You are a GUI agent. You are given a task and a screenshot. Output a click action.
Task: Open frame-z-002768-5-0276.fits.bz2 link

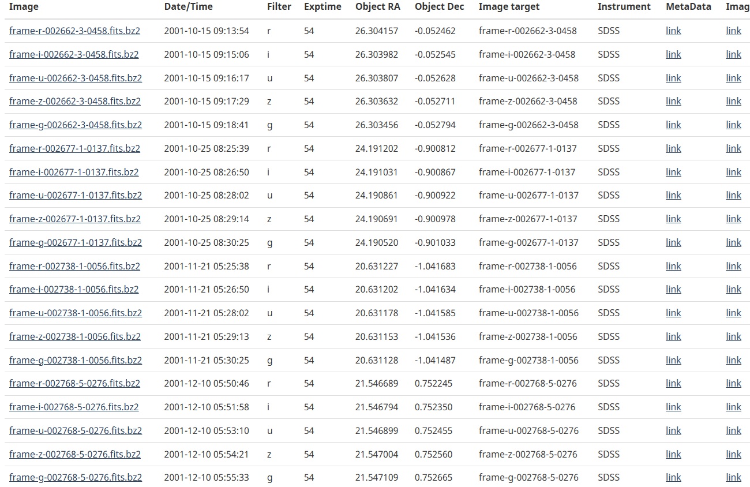tap(74, 454)
